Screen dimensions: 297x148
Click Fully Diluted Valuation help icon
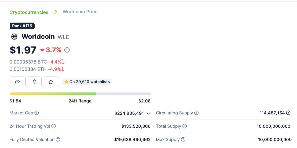pyautogui.click(x=58, y=140)
